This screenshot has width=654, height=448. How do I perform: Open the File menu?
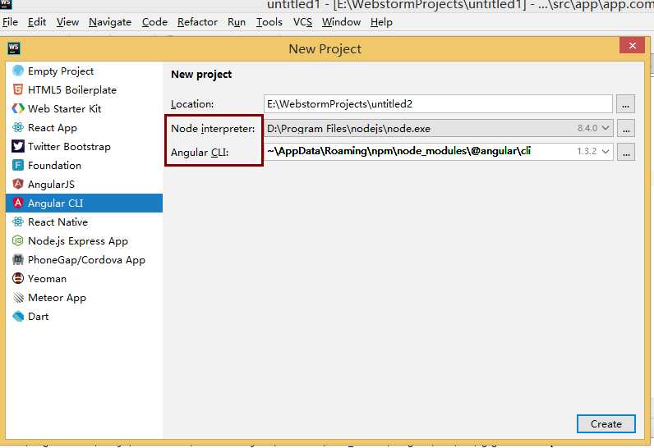pos(10,22)
